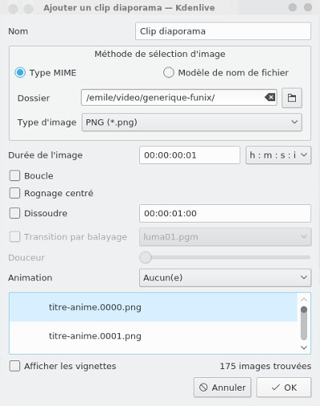
Task: Clear the Dossier path with the erase icon
Action: 270,98
